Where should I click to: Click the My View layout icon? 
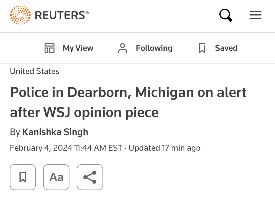[49, 48]
